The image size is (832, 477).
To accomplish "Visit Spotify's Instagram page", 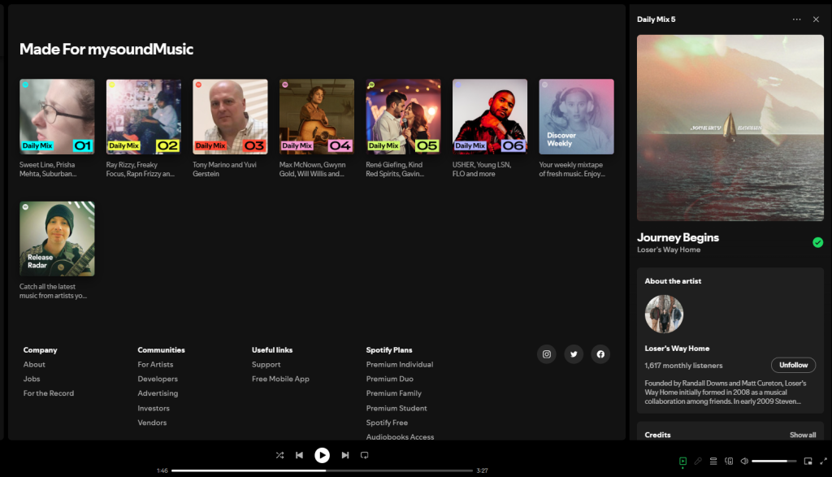I will point(547,354).
